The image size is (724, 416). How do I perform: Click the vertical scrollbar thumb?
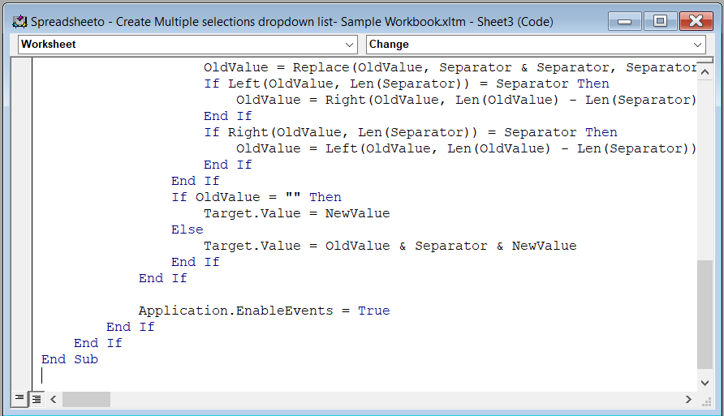tap(705, 312)
